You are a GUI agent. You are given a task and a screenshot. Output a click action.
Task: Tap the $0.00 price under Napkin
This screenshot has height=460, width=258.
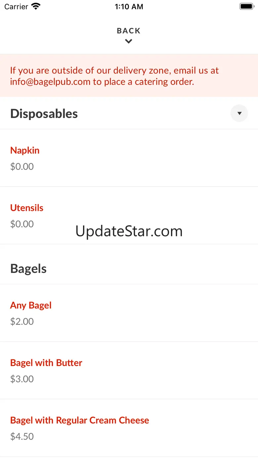point(22,166)
